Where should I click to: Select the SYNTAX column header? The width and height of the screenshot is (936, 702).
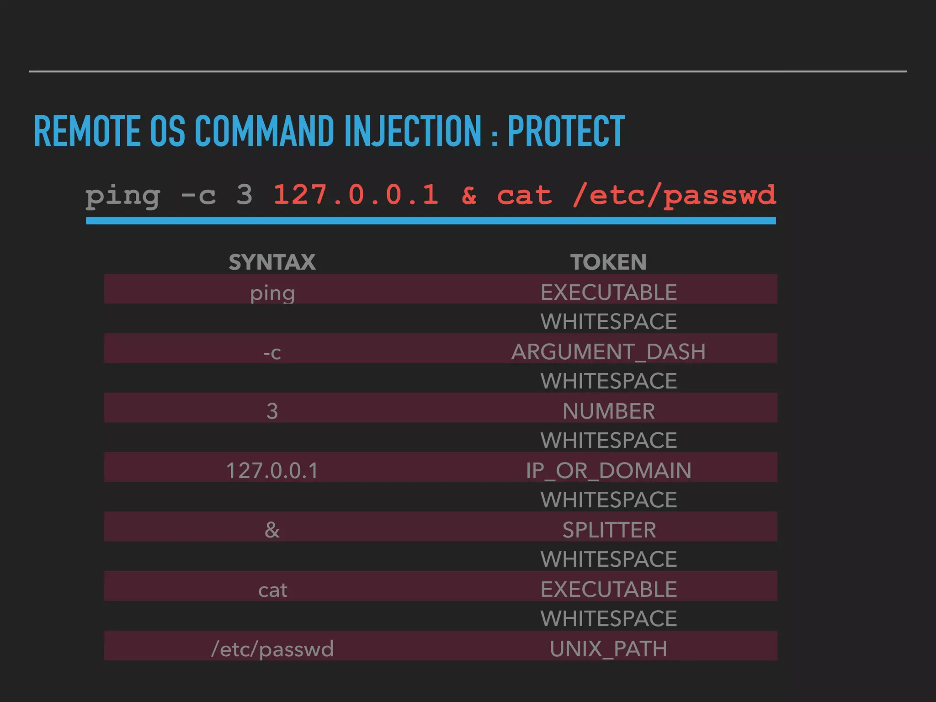[272, 262]
